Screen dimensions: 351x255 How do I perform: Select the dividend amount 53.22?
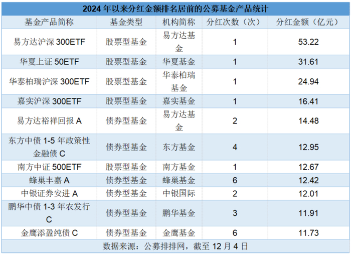click(x=308, y=42)
